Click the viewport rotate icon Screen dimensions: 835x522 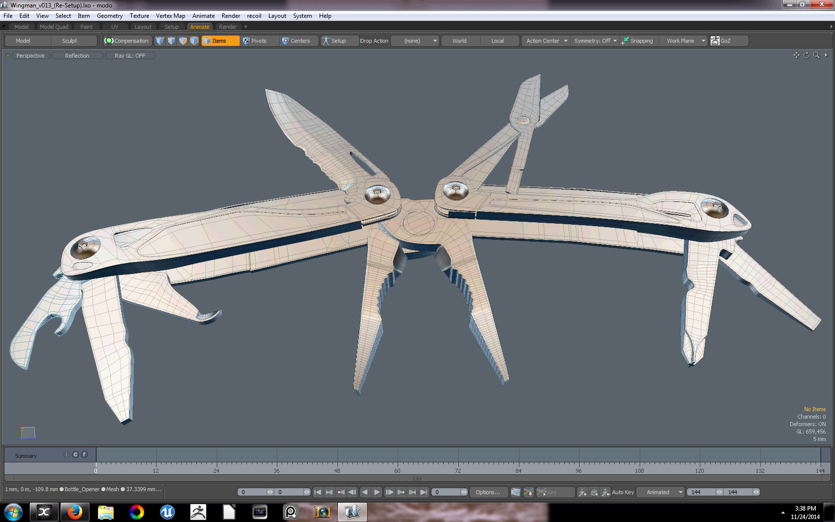(806, 55)
